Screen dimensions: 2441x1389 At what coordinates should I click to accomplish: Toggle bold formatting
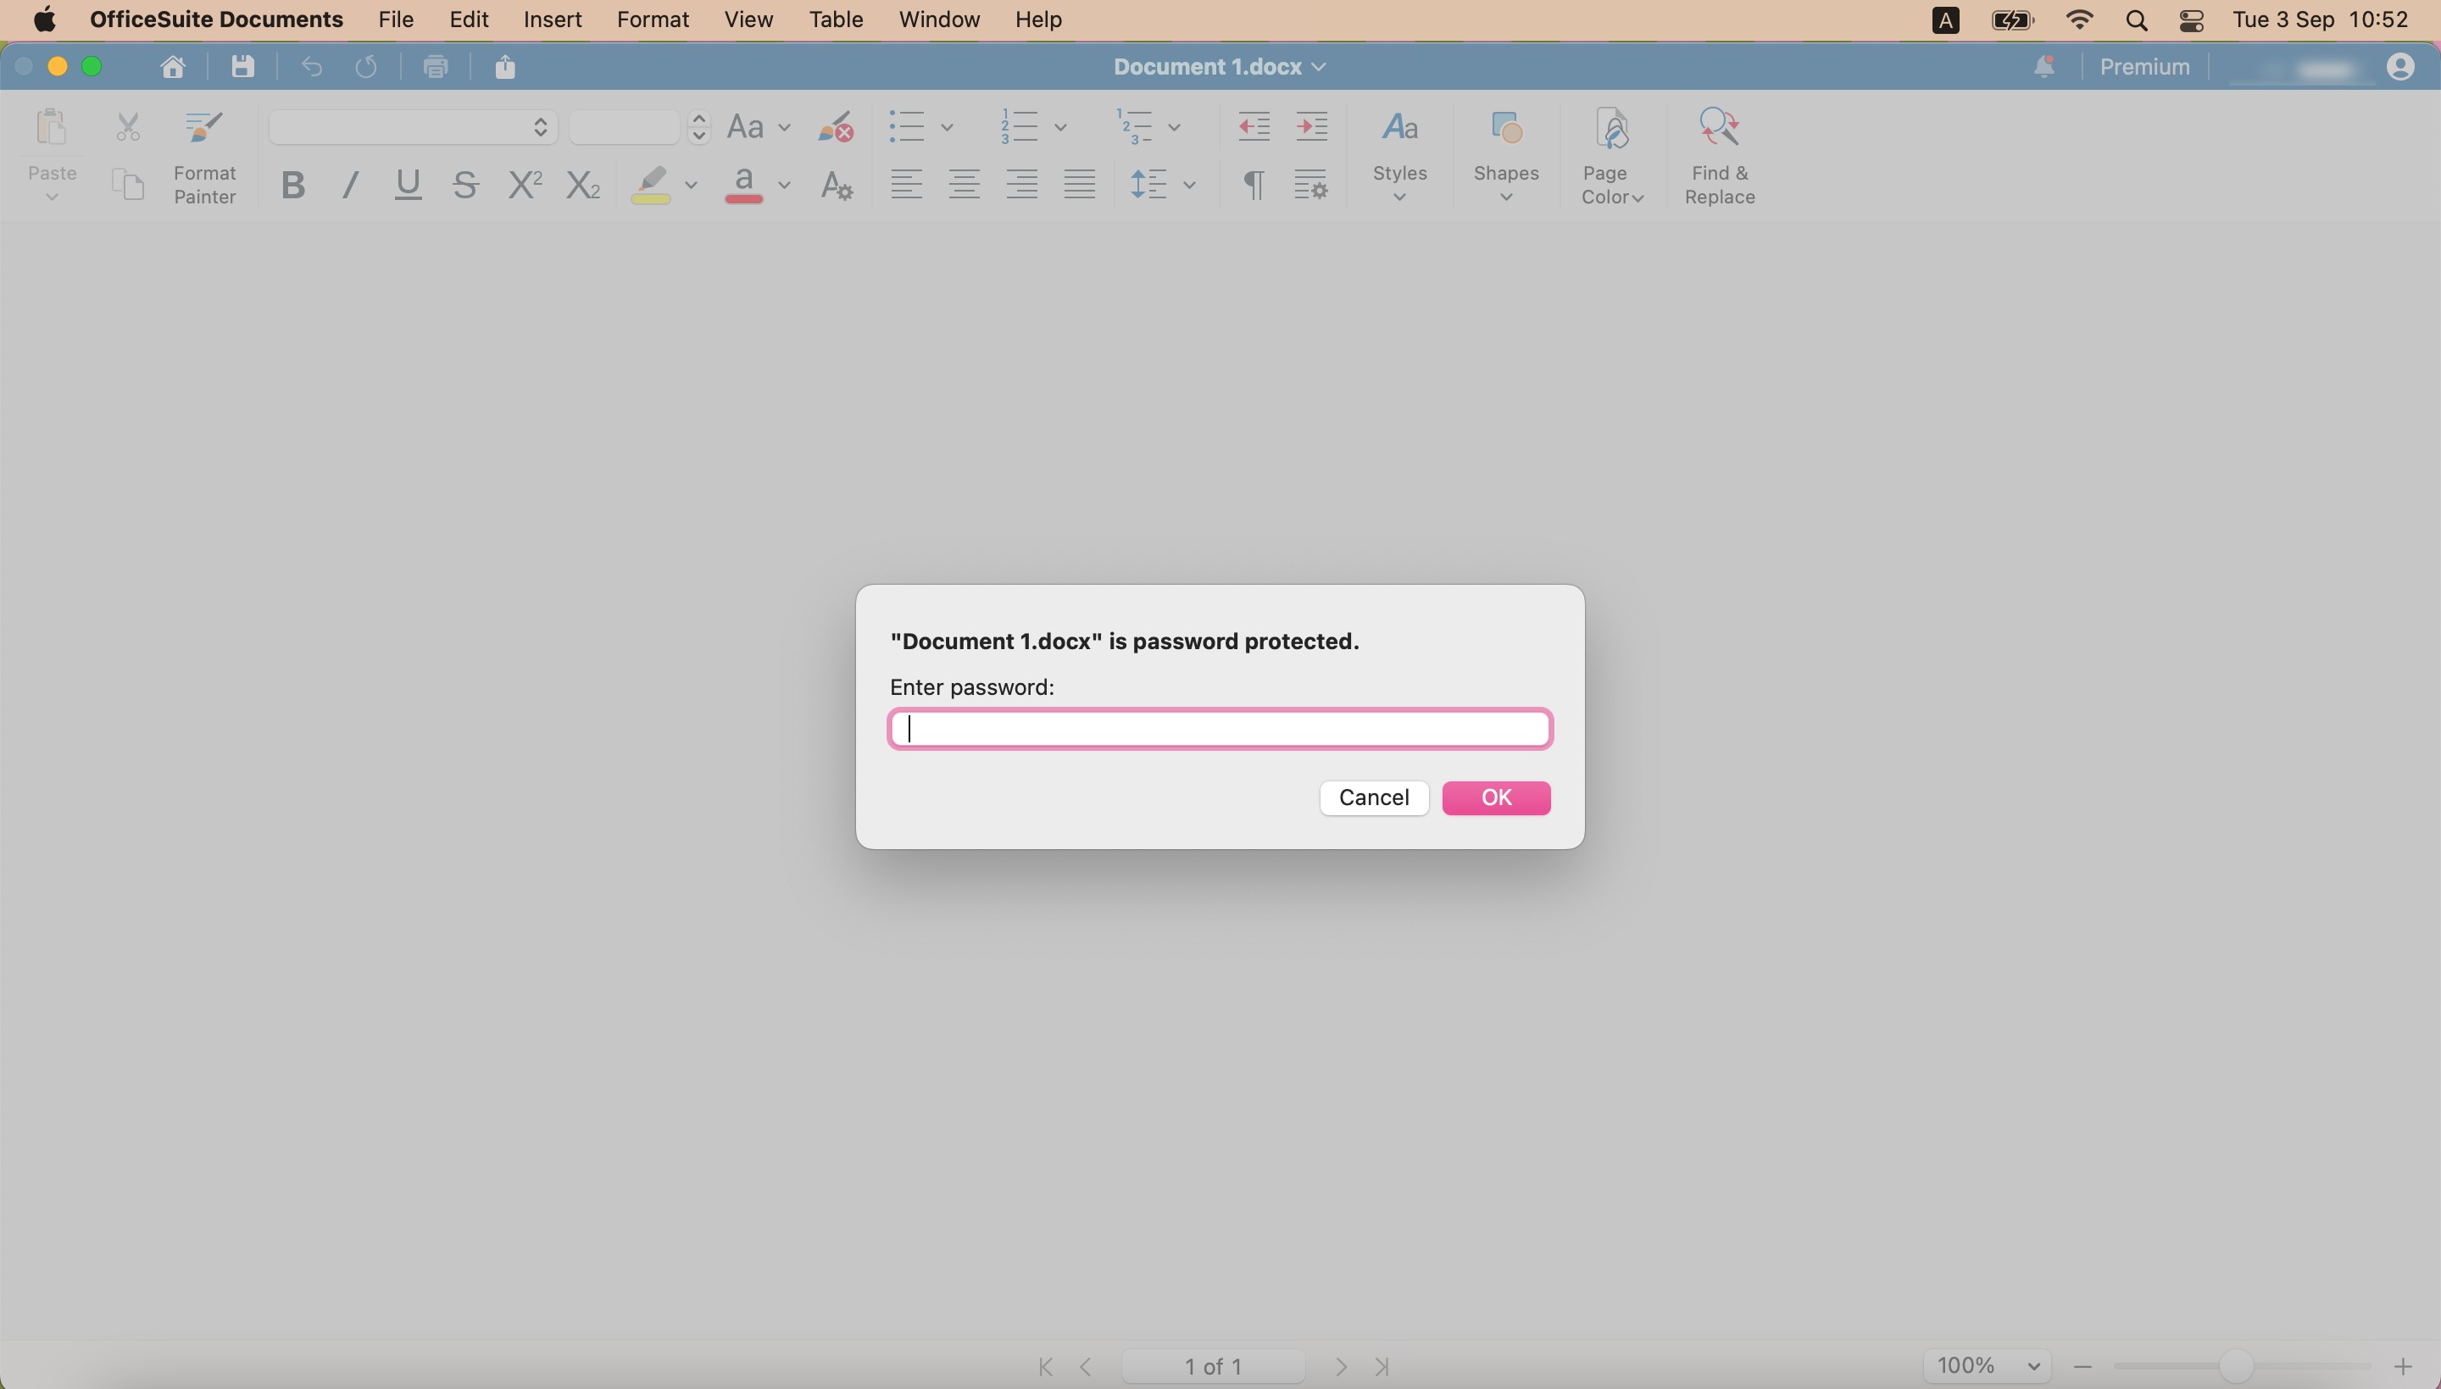[292, 184]
